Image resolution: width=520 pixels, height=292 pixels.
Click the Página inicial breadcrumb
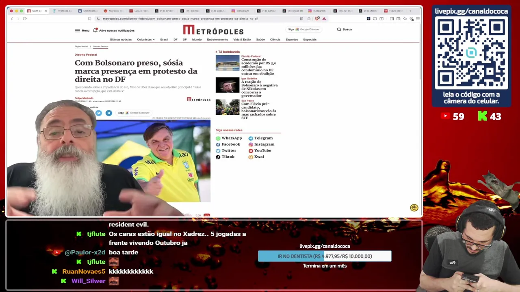click(x=81, y=47)
